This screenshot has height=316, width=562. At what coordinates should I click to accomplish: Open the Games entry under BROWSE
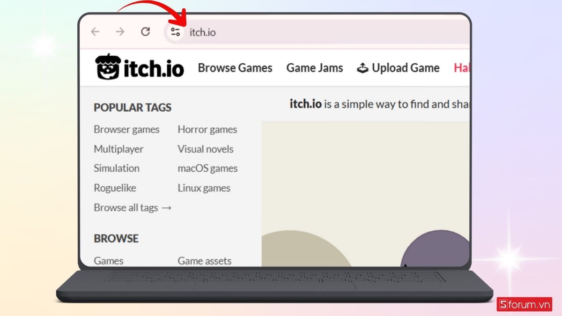108,261
